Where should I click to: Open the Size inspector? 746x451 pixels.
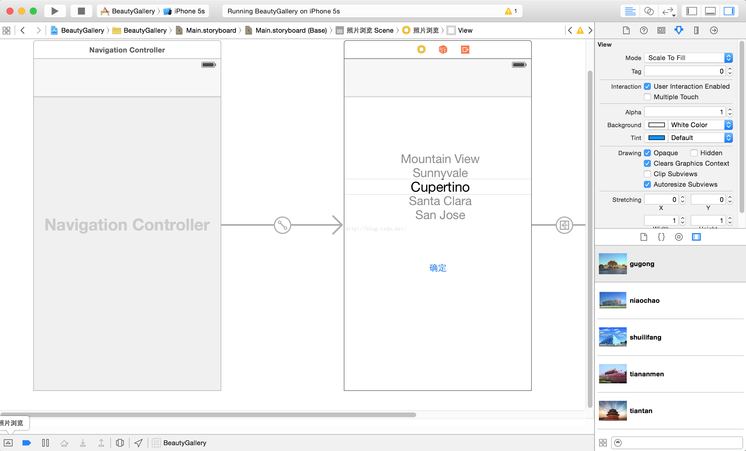696,30
